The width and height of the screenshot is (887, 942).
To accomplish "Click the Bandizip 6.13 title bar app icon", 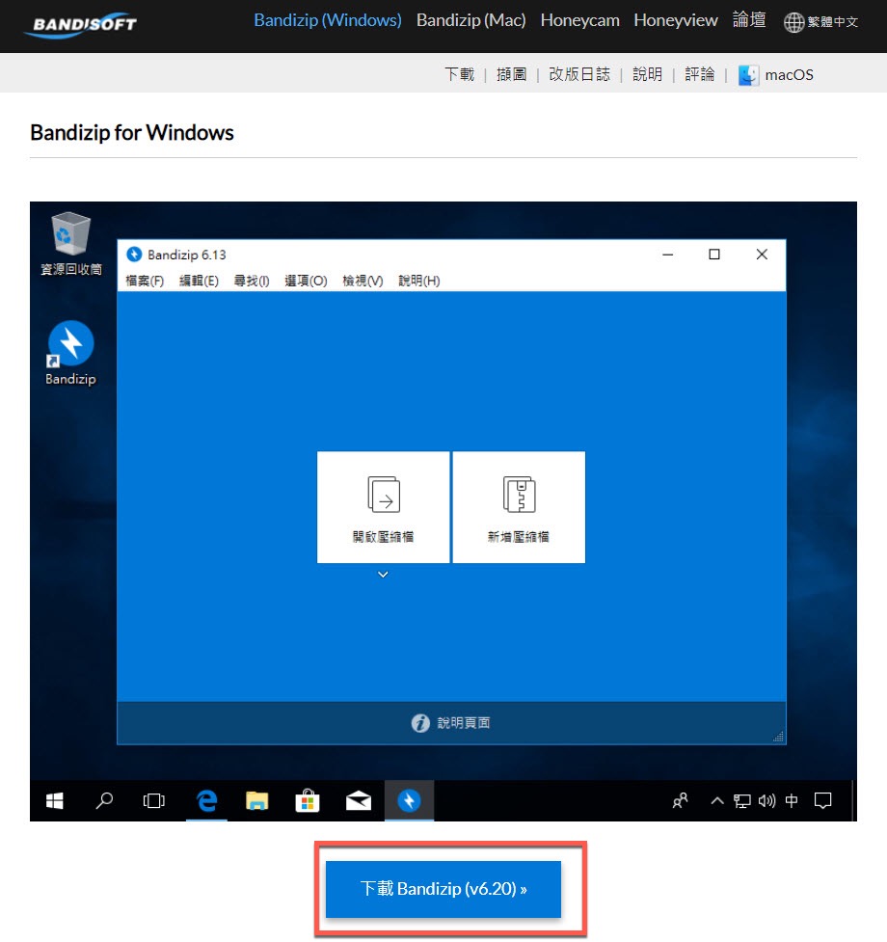I will (x=134, y=255).
